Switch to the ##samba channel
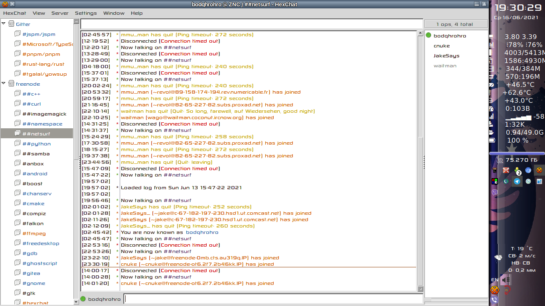The width and height of the screenshot is (545, 306). tap(36, 154)
